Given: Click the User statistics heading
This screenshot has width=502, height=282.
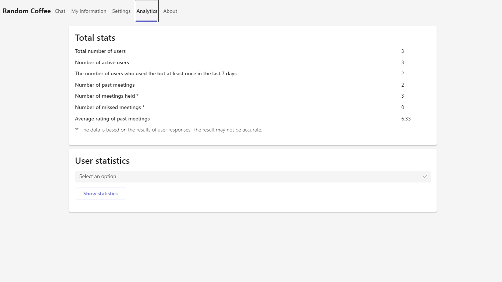Looking at the screenshot, I should tap(102, 161).
